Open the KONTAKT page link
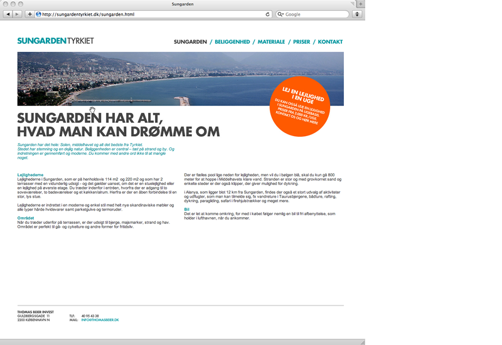This screenshot has height=345, width=502. pos(330,42)
